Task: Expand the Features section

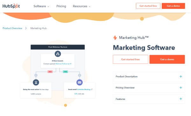Action: [x=149, y=99]
